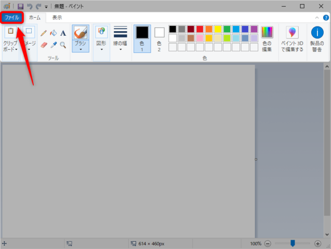
Task: Click the 製品の警告 info button
Action: click(x=317, y=39)
